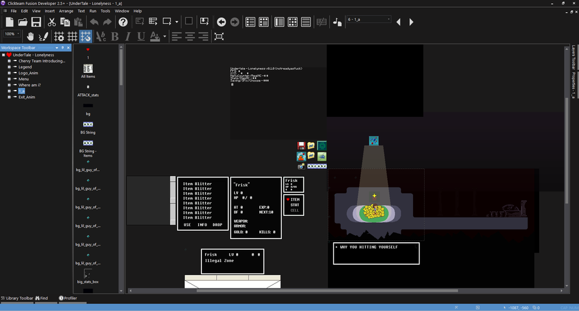The height and width of the screenshot is (311, 579).
Task: Open the Insert menu
Action: click(x=50, y=11)
